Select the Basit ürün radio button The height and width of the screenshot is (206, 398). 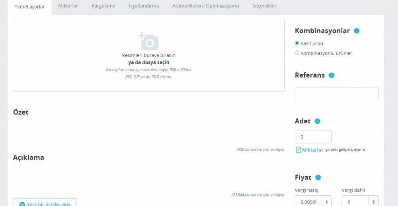pyautogui.click(x=297, y=43)
